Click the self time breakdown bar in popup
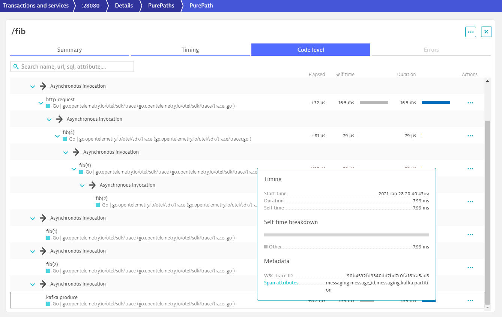Screen dimensions: 502x317 point(347,235)
